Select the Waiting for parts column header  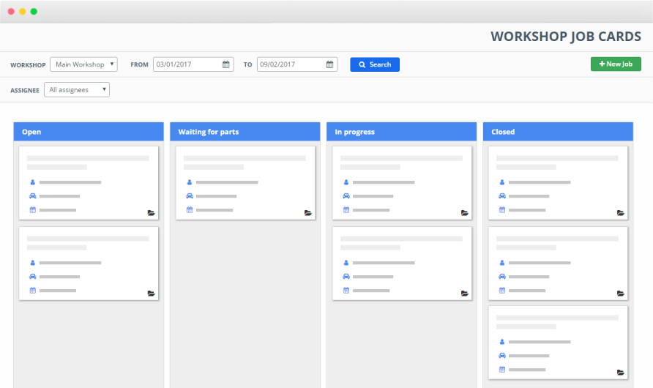pyautogui.click(x=245, y=132)
